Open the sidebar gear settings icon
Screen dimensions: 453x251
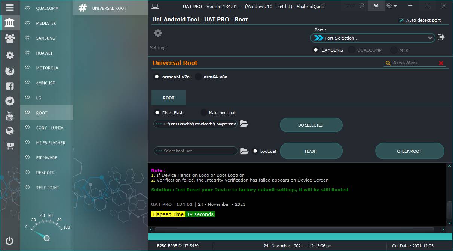[10, 55]
